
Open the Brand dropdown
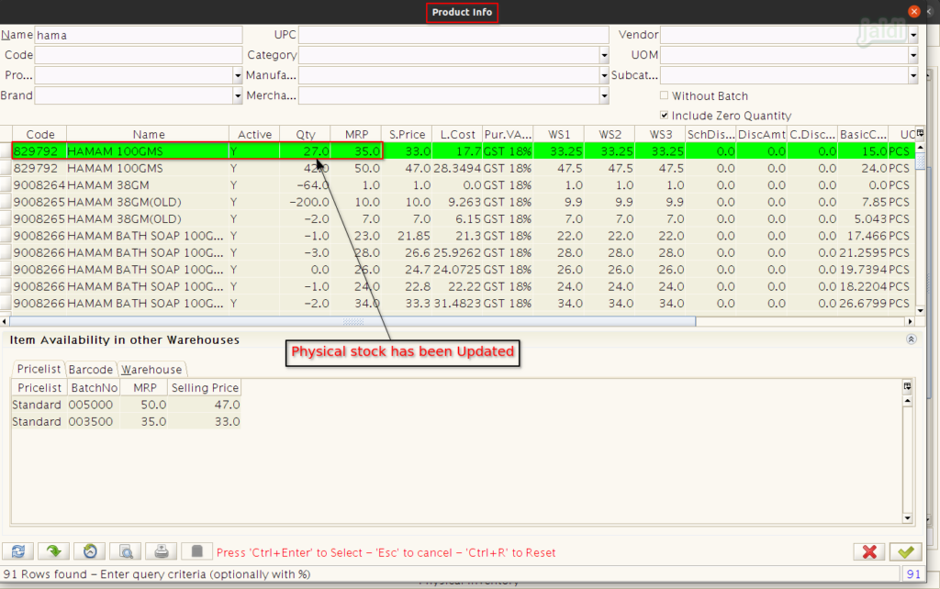tap(238, 95)
